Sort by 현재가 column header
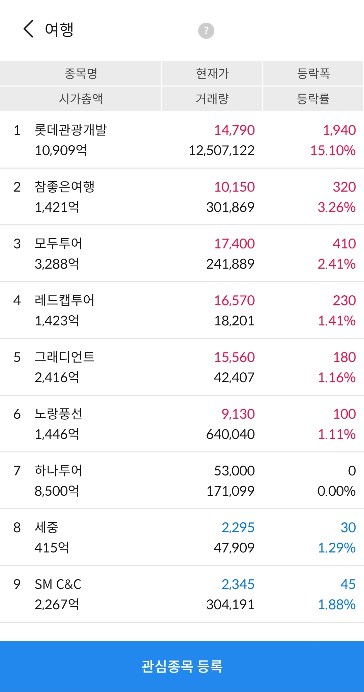 [x=212, y=73]
